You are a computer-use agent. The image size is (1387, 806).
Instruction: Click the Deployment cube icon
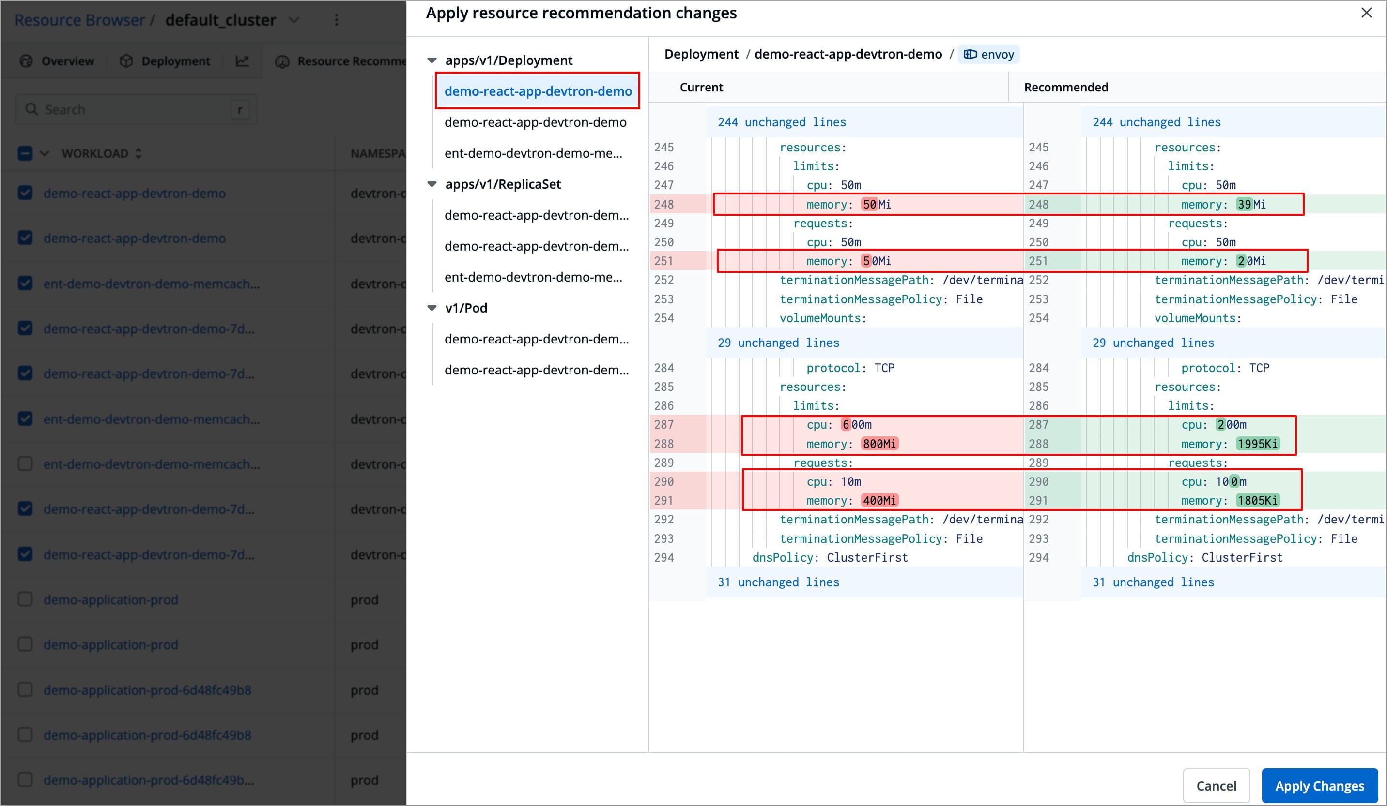point(126,61)
